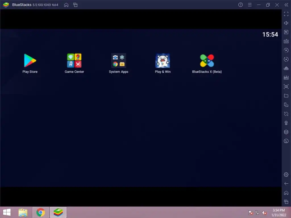Open File Explorer from the taskbar
Screen dimensions: 291x218
coord(23,212)
